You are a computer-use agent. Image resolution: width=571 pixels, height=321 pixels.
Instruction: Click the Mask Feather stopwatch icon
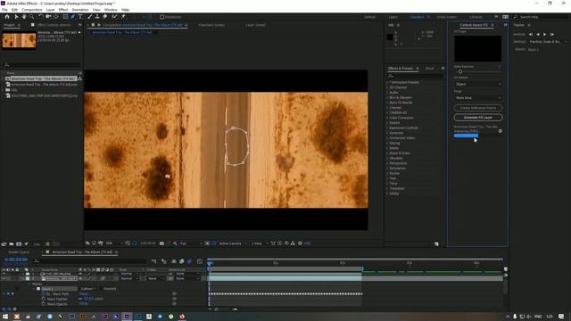(x=44, y=299)
